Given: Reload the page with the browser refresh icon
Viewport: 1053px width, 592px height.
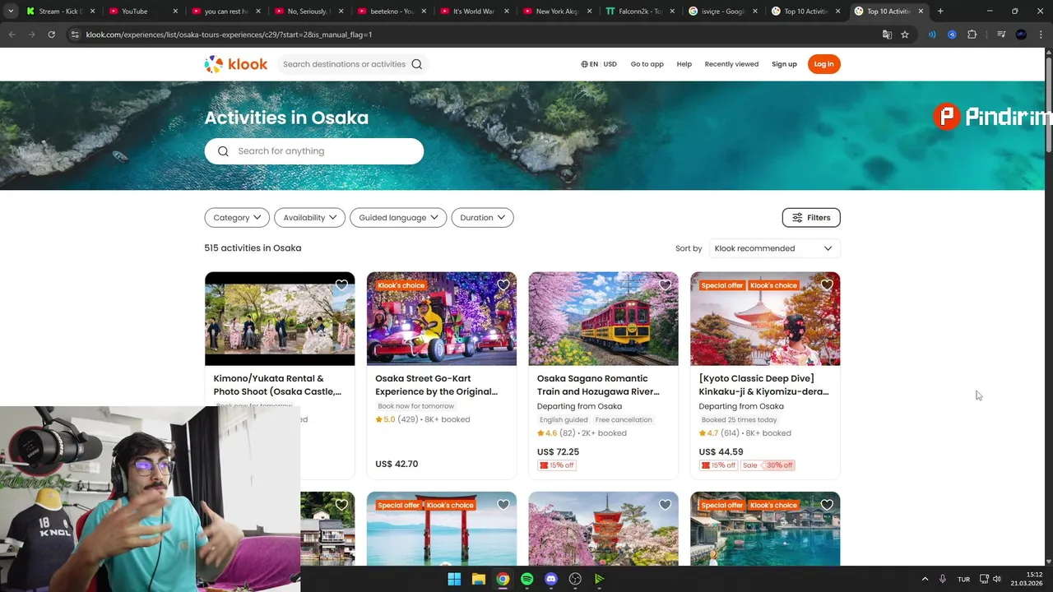Looking at the screenshot, I should [51, 35].
